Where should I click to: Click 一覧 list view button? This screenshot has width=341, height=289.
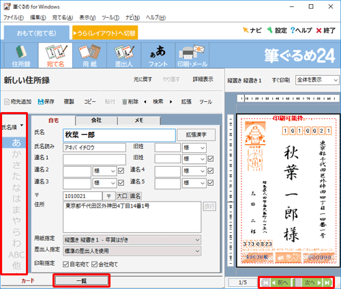pyautogui.click(x=82, y=281)
